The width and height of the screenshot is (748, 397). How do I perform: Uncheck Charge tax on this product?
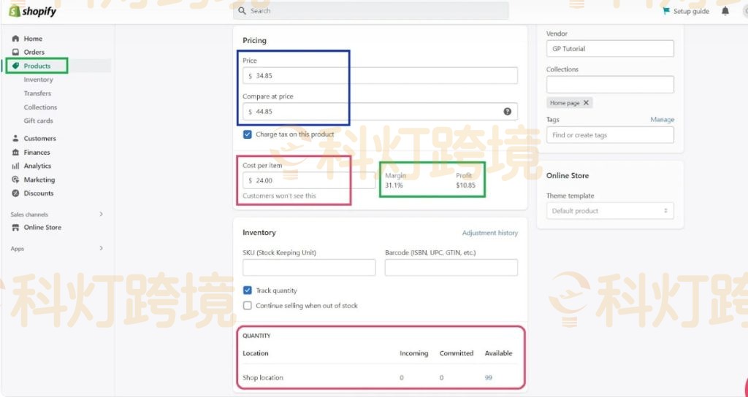[x=248, y=134]
